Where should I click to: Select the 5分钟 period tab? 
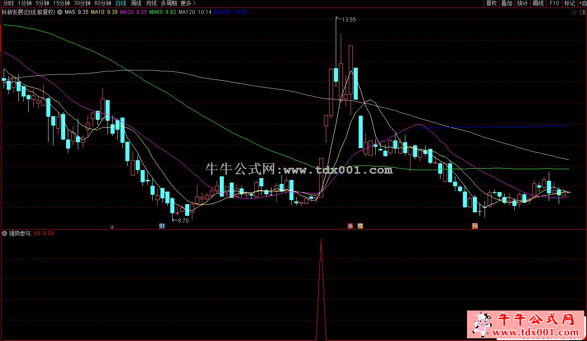(x=42, y=3)
